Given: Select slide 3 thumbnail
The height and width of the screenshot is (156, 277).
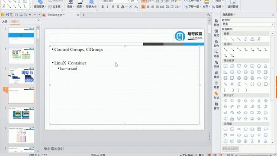Looking at the screenshot, I should 21,36.
